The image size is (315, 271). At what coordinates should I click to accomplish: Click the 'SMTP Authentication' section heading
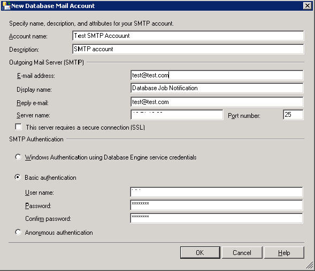36,139
